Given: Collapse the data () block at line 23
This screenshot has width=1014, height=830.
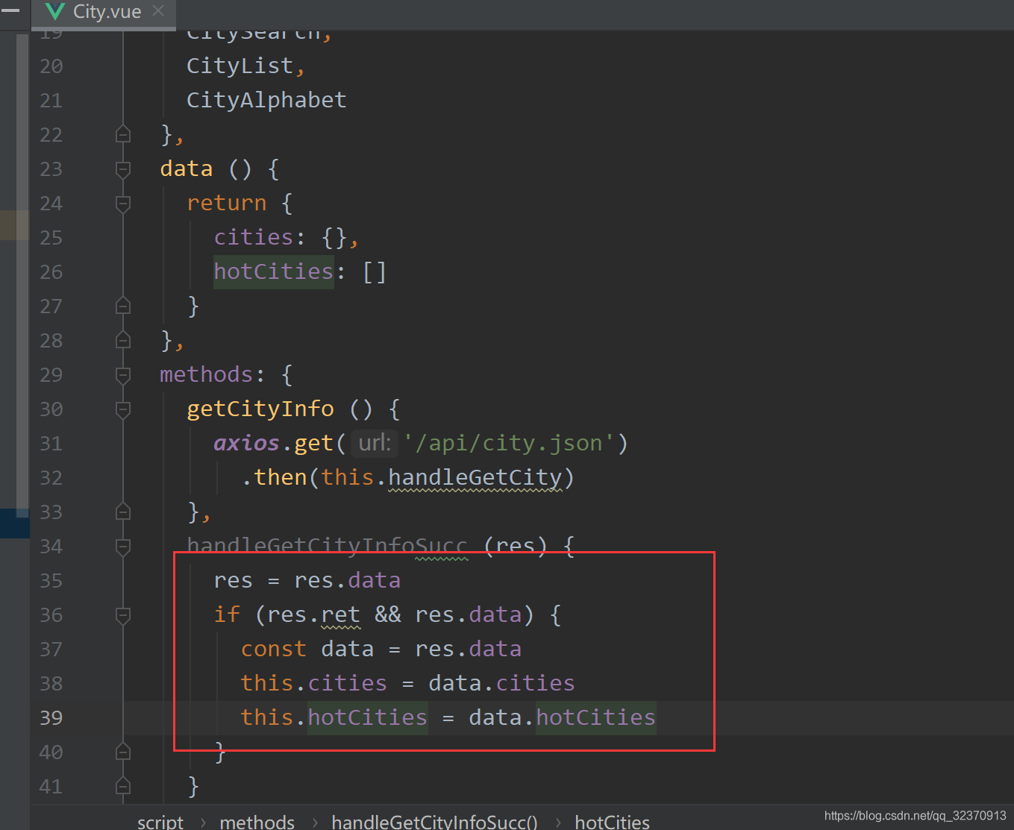Looking at the screenshot, I should [123, 169].
